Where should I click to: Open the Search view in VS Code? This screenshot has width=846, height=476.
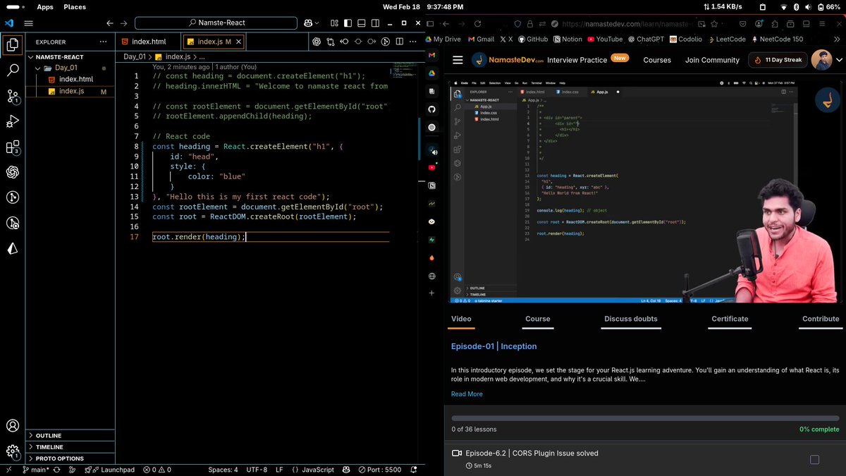pos(13,70)
